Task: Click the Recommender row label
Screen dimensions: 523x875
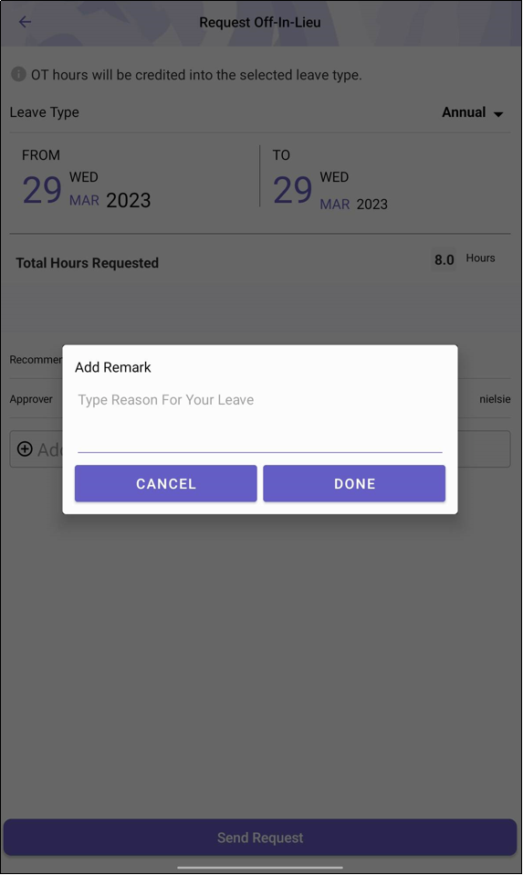Action: (x=36, y=359)
